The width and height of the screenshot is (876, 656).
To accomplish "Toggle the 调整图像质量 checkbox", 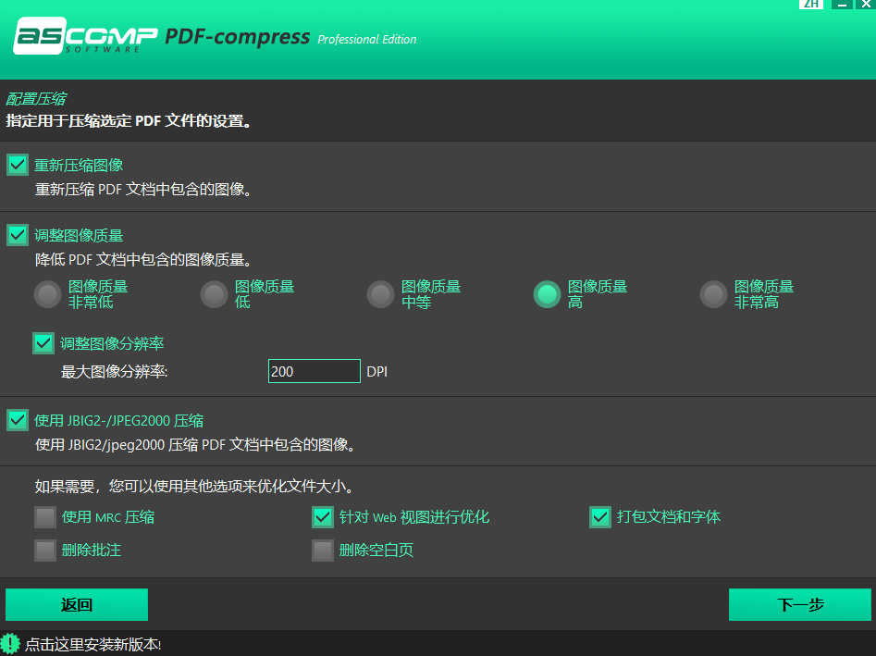I will (18, 235).
